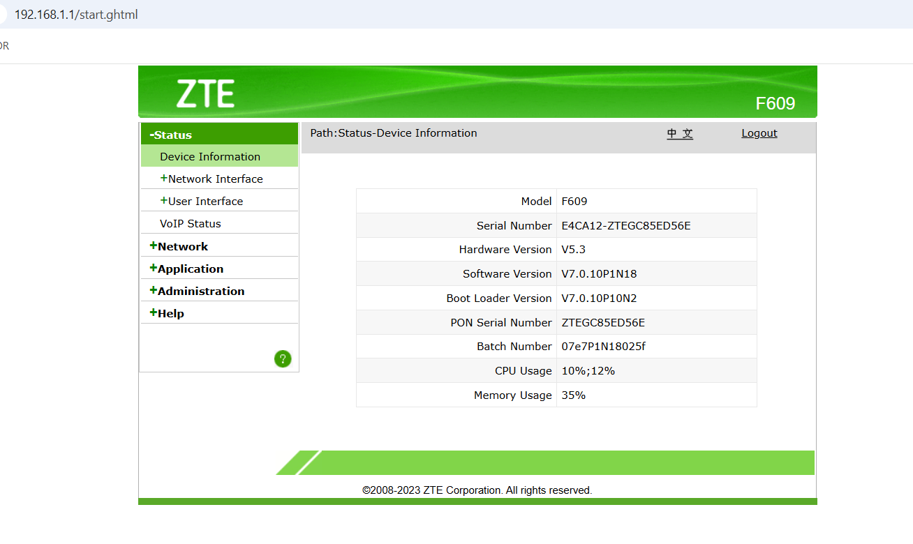The height and width of the screenshot is (544, 913).
Task: Click the F609 model label in banner
Action: point(775,104)
